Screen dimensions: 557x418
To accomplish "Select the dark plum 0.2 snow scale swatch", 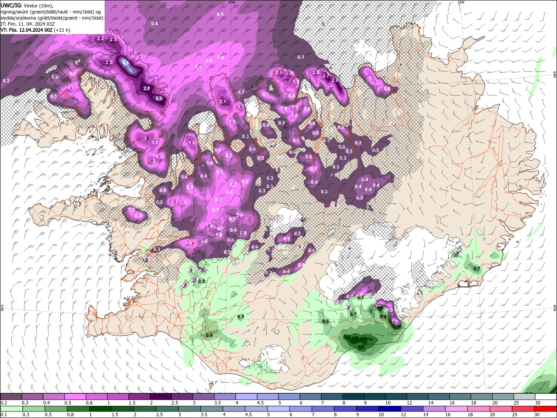I will [11, 397].
